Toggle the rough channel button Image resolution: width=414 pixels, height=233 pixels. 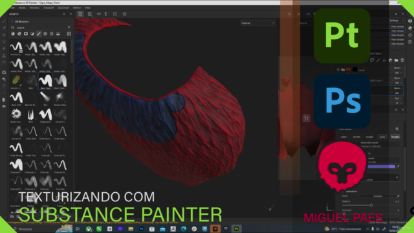369,137
